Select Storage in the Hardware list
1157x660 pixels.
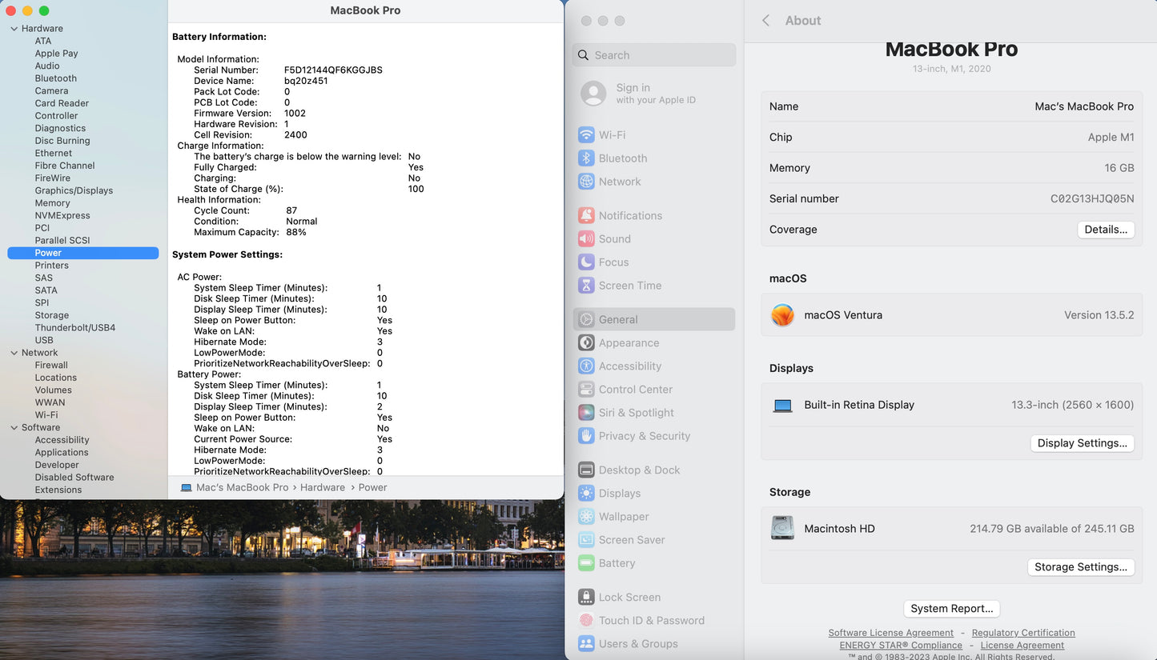point(52,315)
